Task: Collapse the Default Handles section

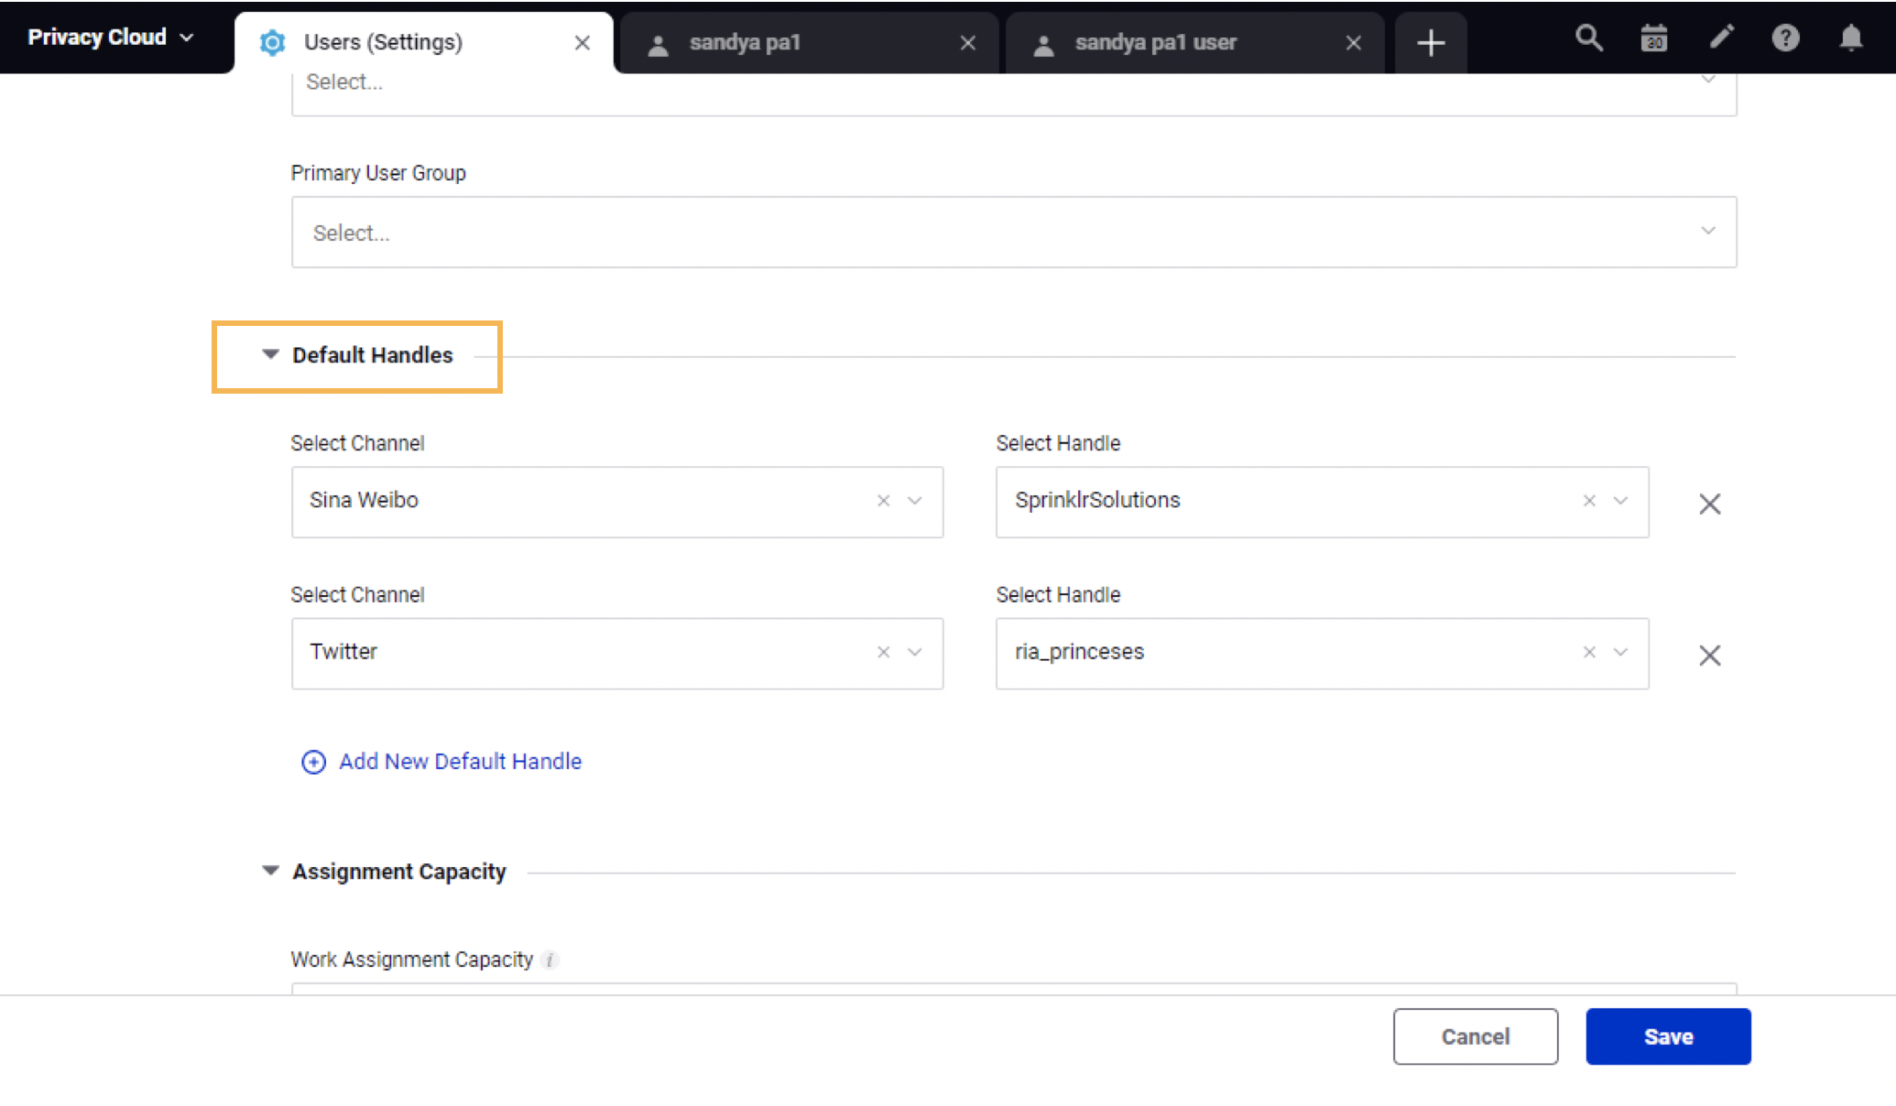Action: click(270, 354)
